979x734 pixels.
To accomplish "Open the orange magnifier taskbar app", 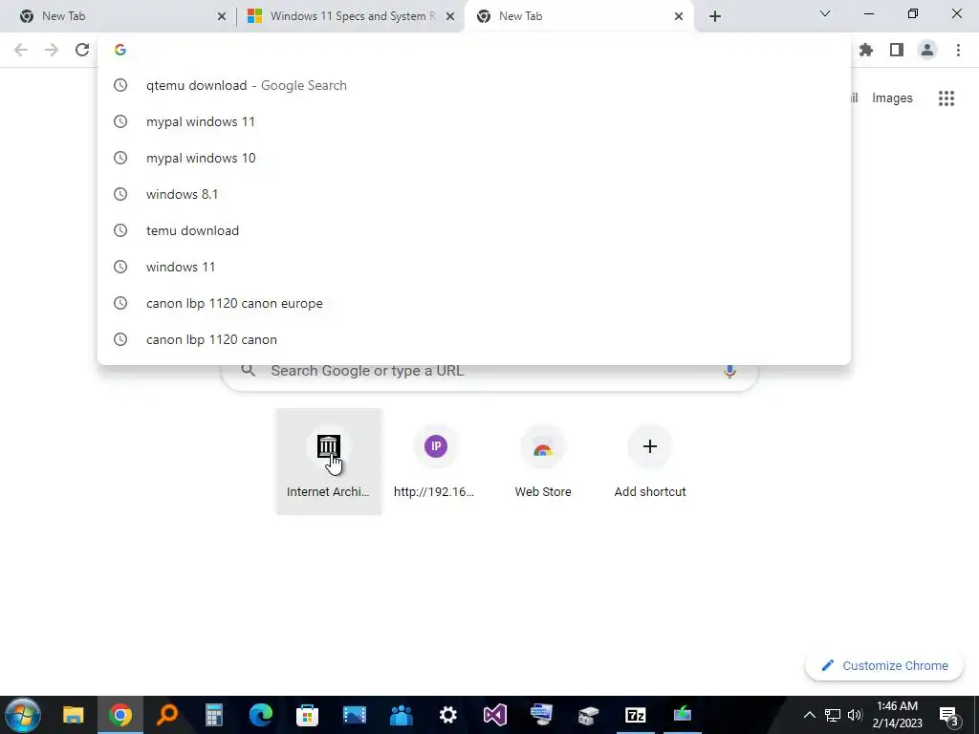I will point(166,715).
